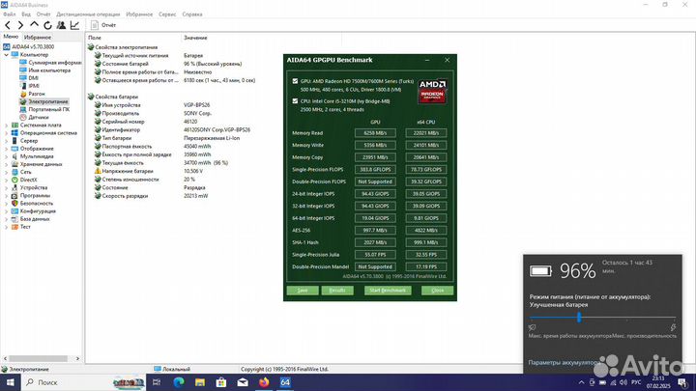
Task: Open Firefox from taskbar
Action: [x=264, y=382]
